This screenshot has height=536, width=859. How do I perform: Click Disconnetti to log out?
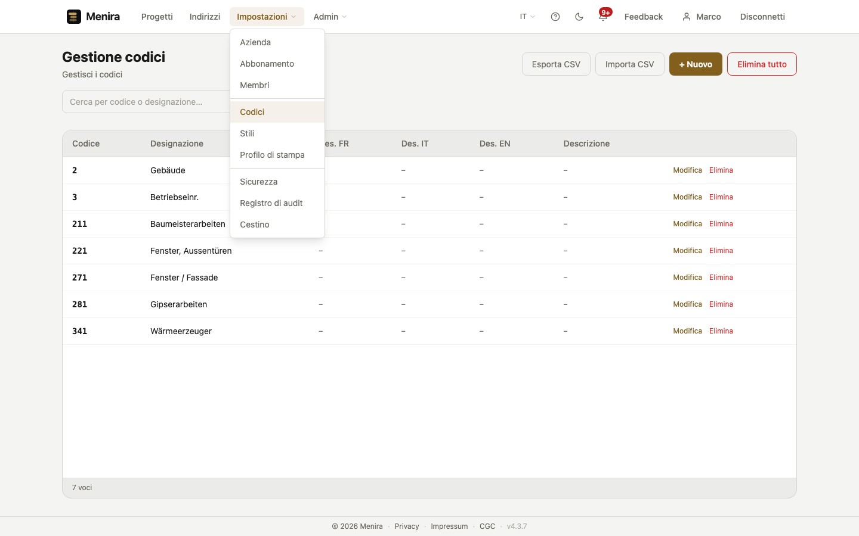tap(762, 17)
